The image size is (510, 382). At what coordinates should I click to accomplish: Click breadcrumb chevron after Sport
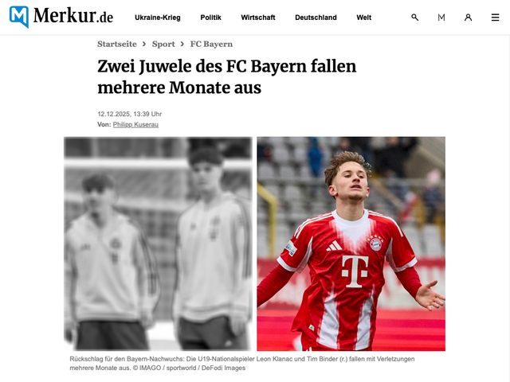coord(182,44)
